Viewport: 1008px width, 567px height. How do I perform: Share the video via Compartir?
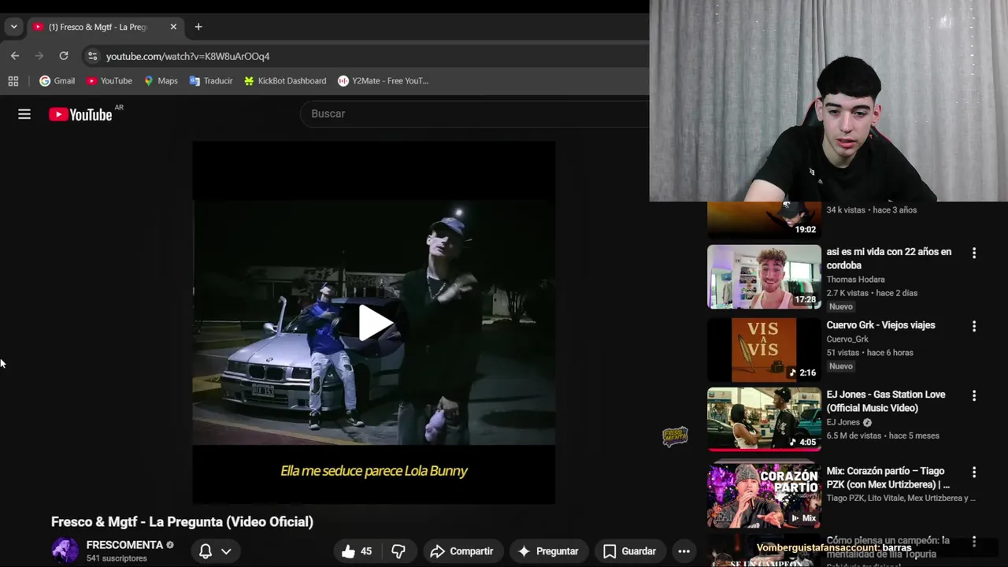click(462, 551)
